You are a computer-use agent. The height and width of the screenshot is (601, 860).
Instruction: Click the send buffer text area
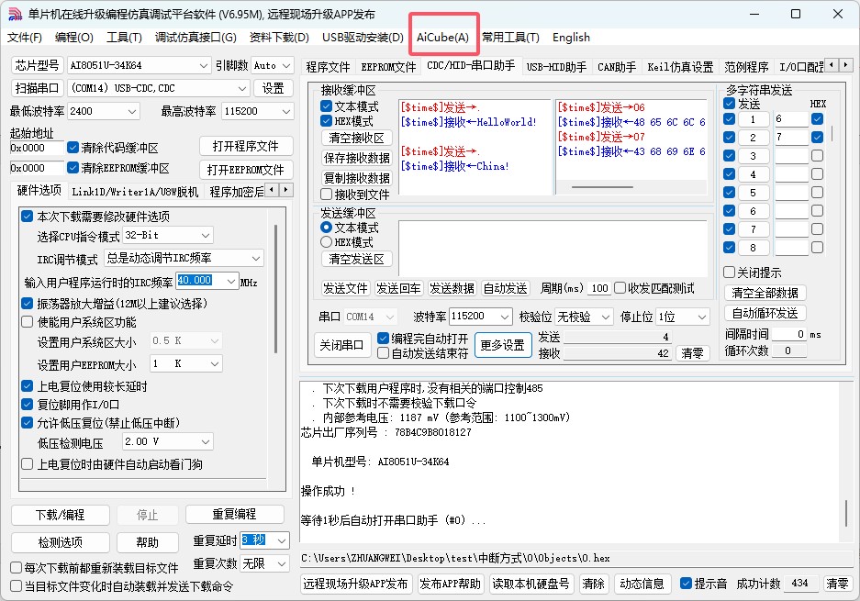coord(553,248)
